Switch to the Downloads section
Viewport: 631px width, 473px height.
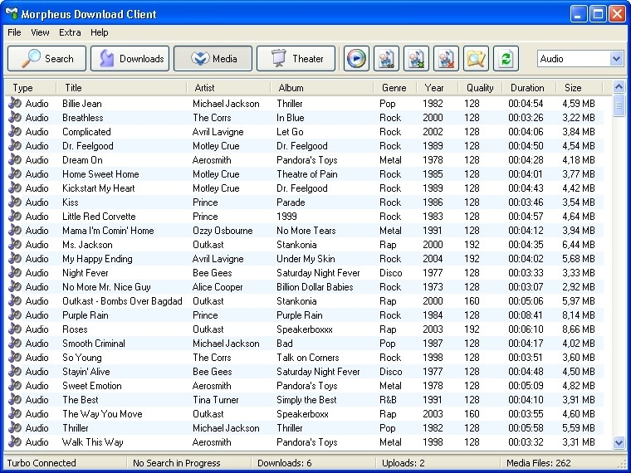click(130, 59)
